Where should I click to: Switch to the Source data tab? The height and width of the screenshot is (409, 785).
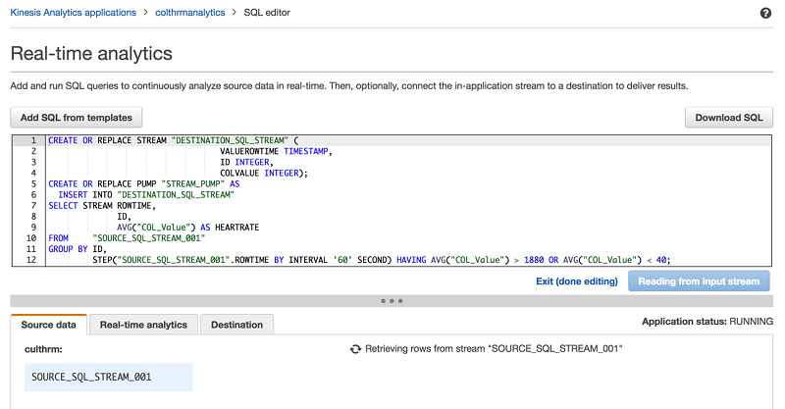pyautogui.click(x=48, y=325)
